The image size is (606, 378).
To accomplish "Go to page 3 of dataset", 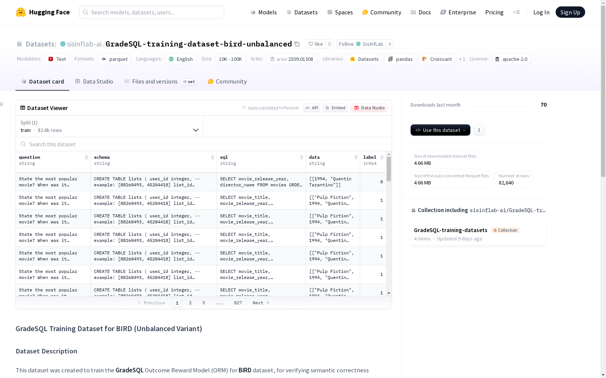I will pyautogui.click(x=203, y=303).
